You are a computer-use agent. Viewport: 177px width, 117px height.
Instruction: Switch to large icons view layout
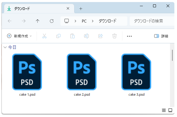point(170,110)
